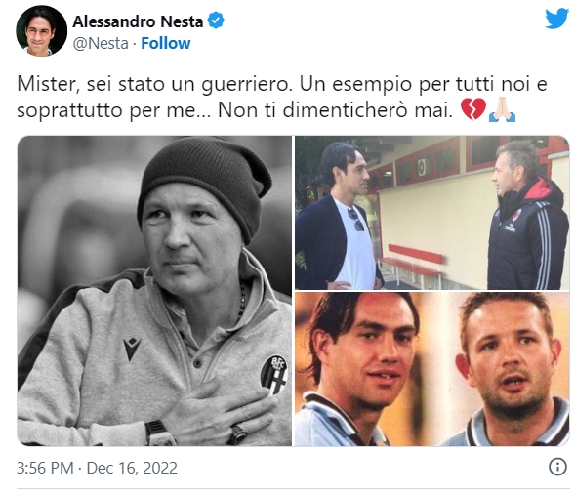Click the Bologna FC crest in photo
Image resolution: width=575 pixels, height=495 pixels.
274,375
